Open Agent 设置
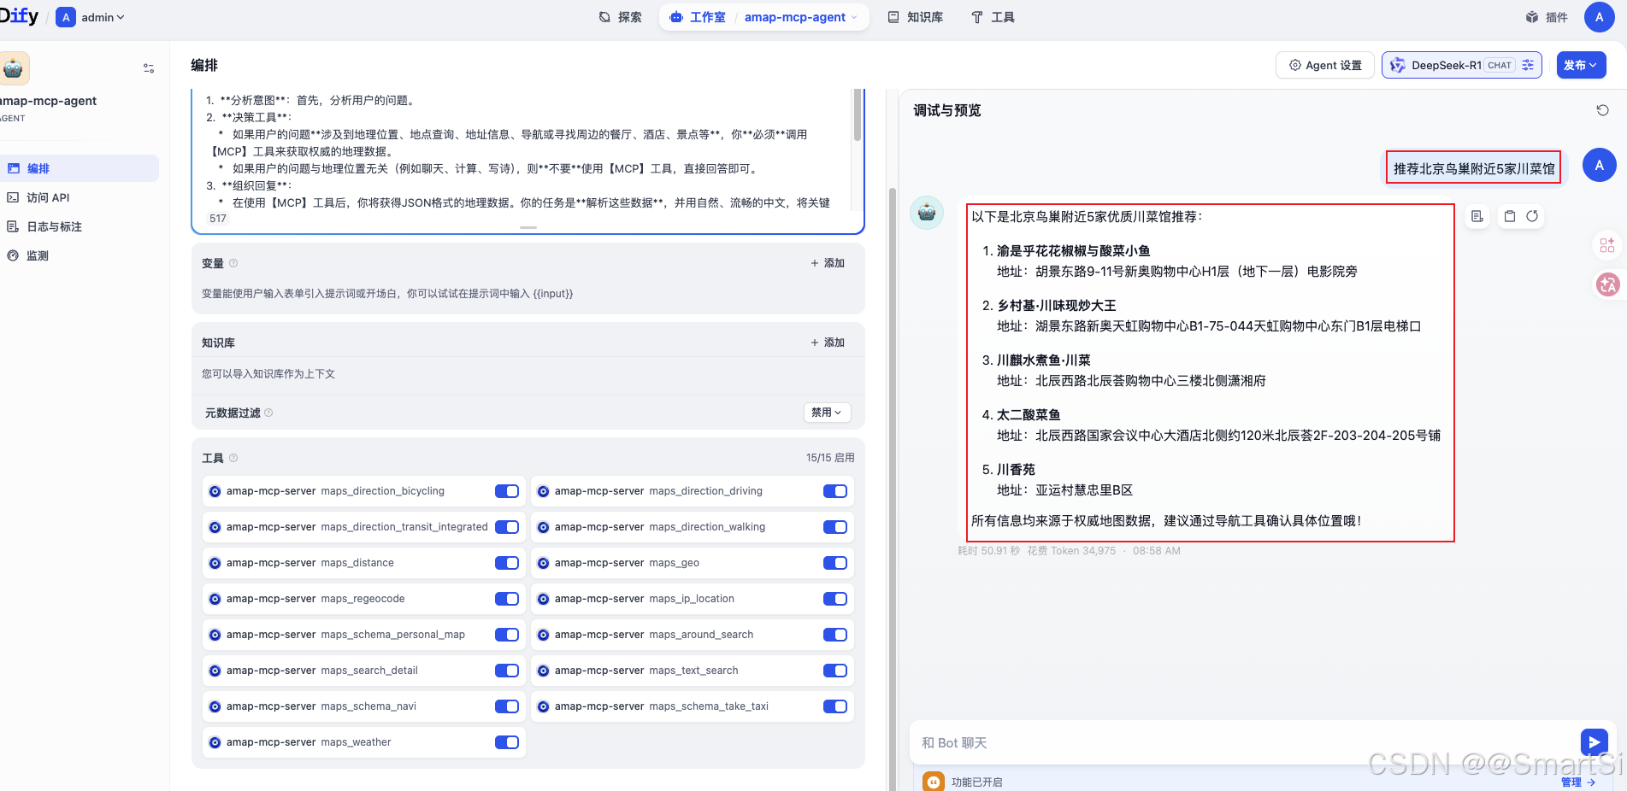The height and width of the screenshot is (791, 1627). pyautogui.click(x=1324, y=65)
